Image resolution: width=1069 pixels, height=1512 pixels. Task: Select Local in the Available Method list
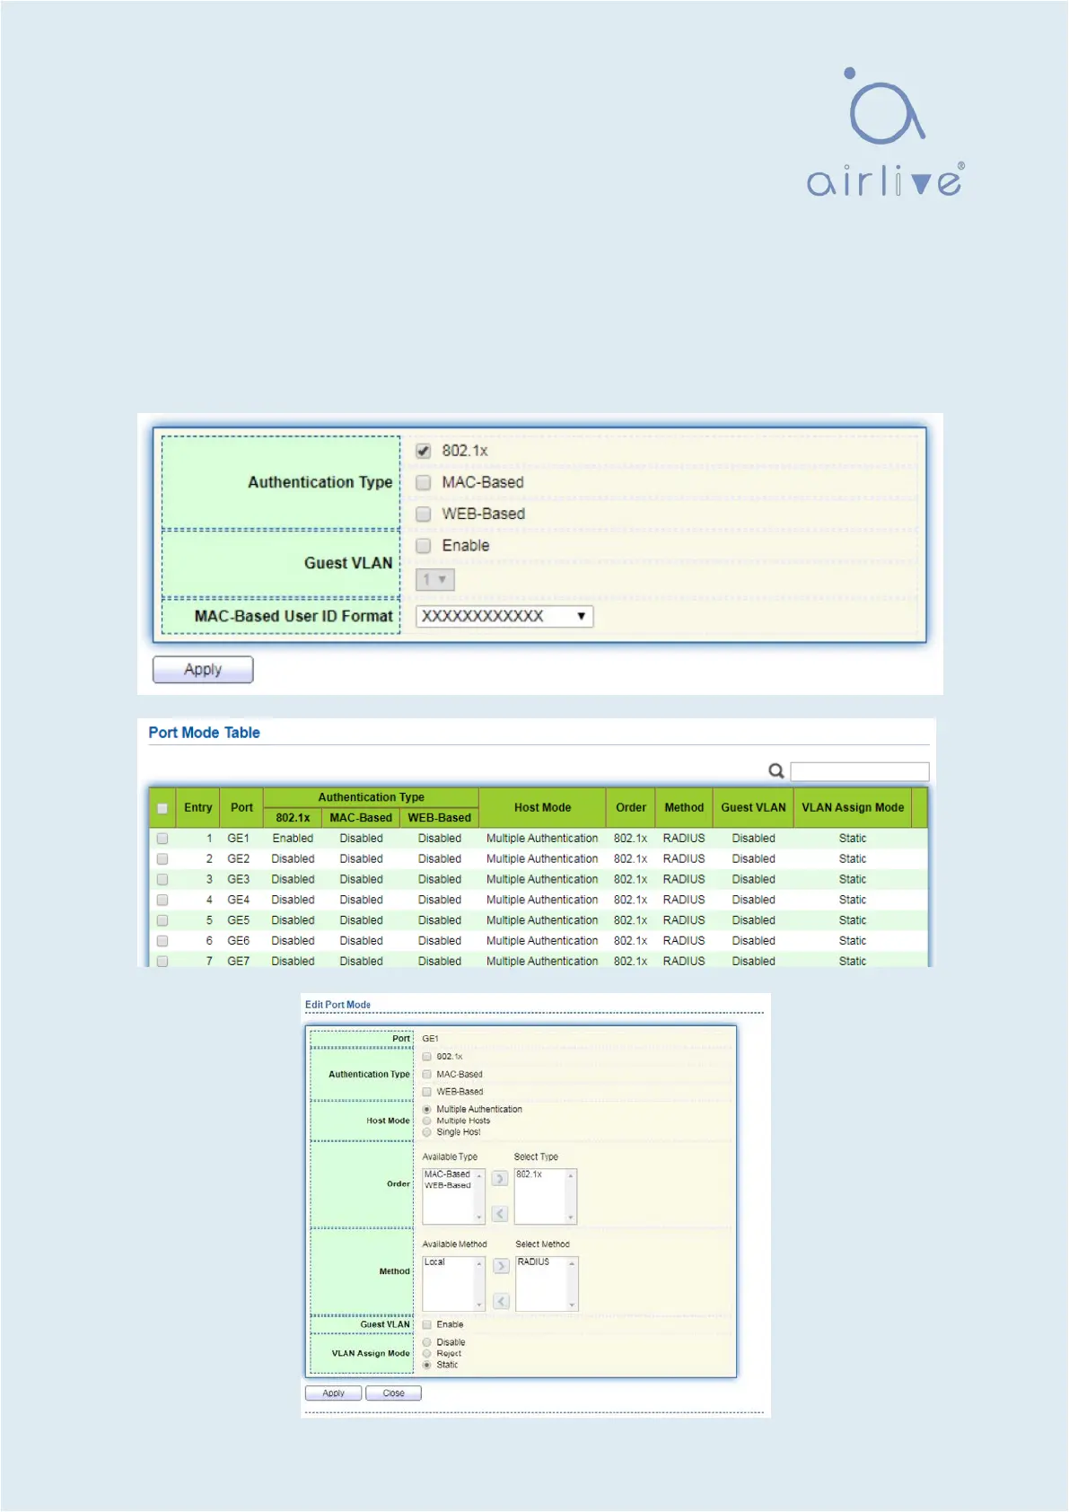tap(435, 1262)
